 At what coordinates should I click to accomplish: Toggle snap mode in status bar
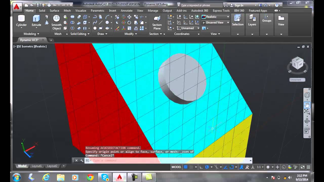pyautogui.click(x=191, y=167)
